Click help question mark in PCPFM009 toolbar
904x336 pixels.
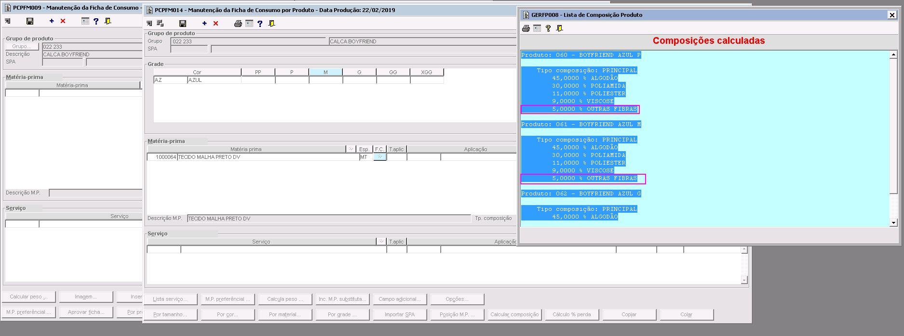[x=96, y=21]
